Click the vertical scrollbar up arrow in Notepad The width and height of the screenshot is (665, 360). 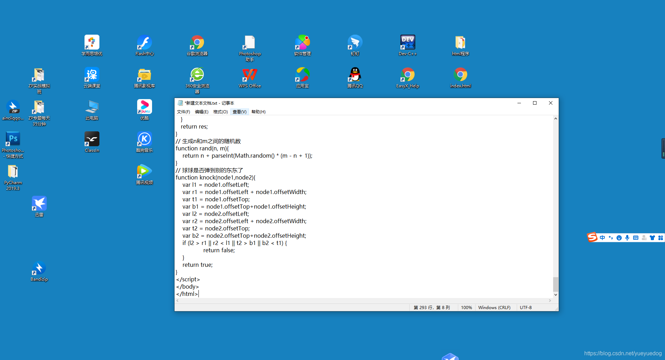tap(556, 118)
